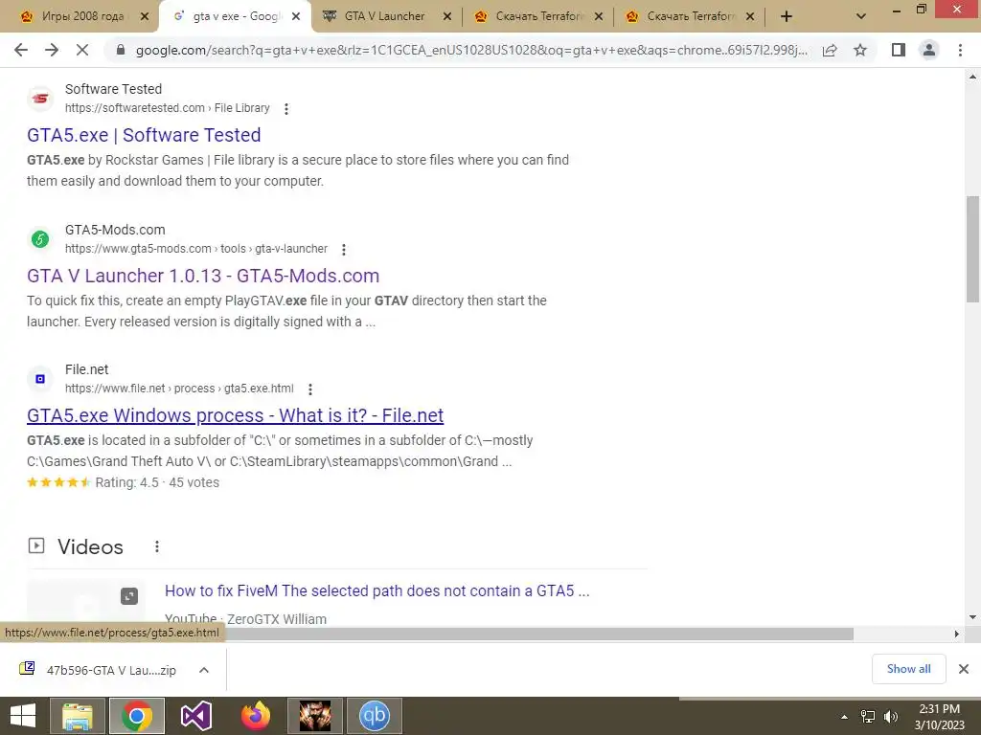Close the downloads bar
This screenshot has width=981, height=735.
[964, 669]
